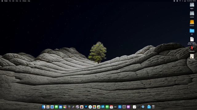
Task: Click the Wi-Fi status icon in menu bar
Action: click(x=180, y=1)
